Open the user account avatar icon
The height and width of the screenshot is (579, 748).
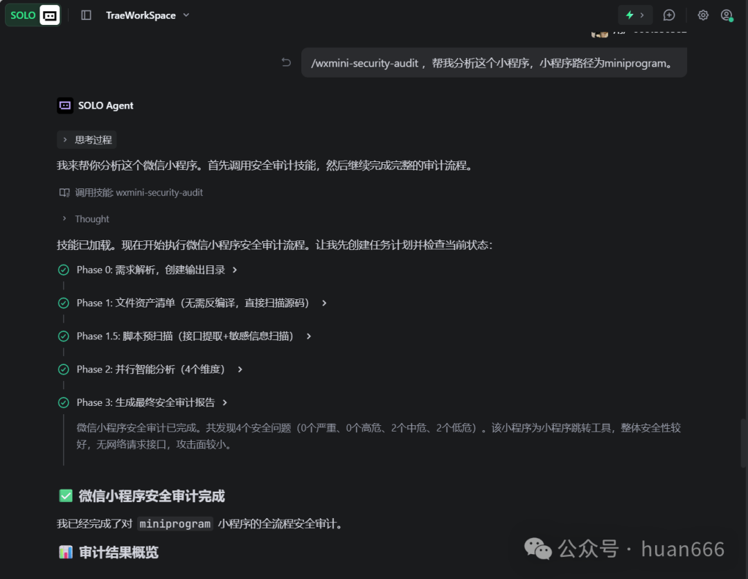tap(727, 15)
